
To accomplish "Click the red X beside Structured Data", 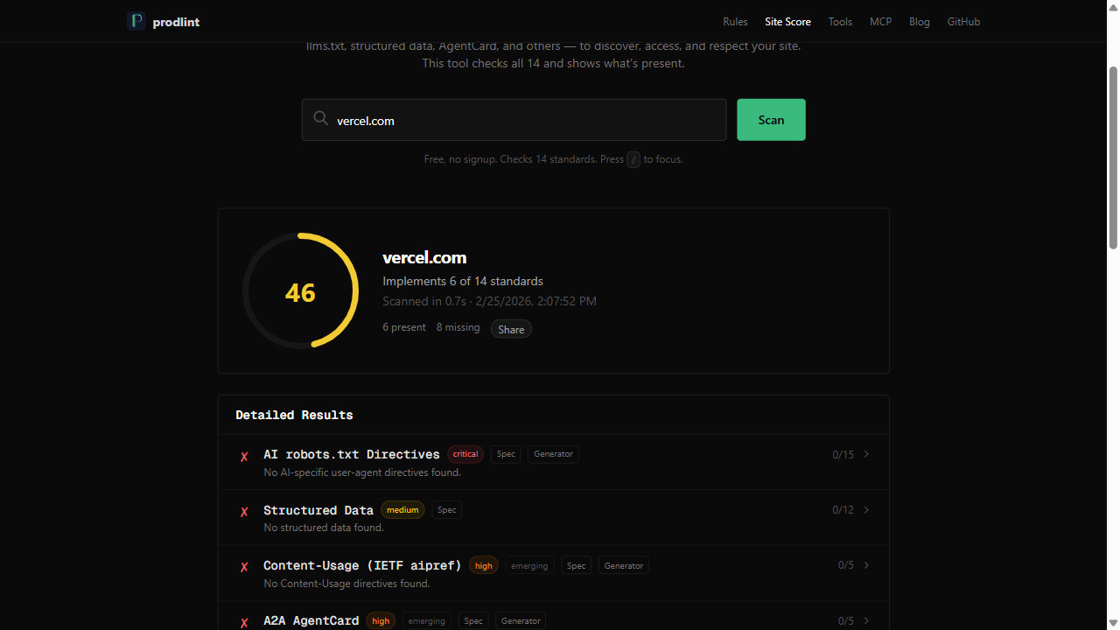I will 244,512.
